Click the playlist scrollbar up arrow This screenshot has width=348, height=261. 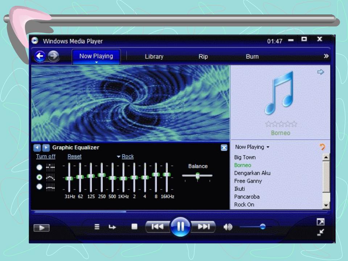[326, 157]
